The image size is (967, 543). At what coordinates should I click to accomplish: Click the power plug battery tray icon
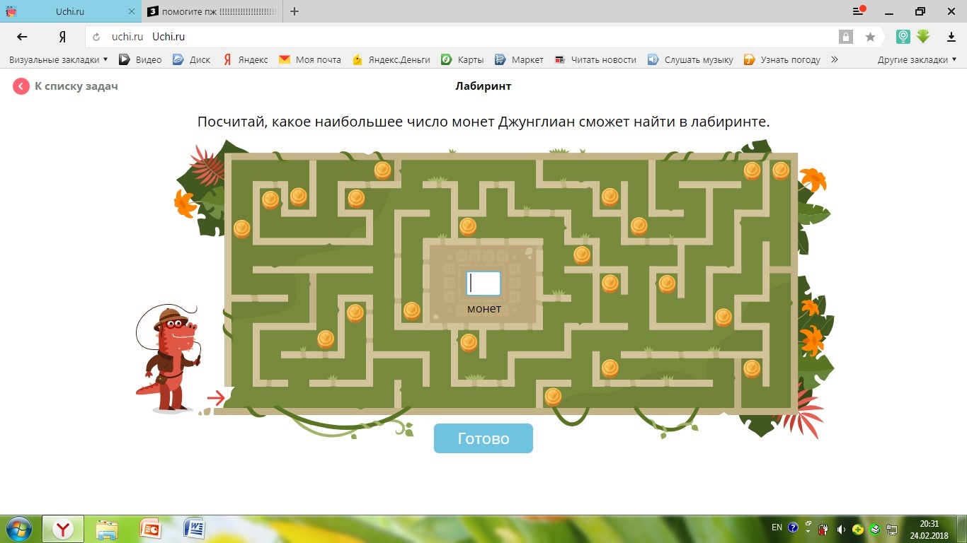point(824,529)
